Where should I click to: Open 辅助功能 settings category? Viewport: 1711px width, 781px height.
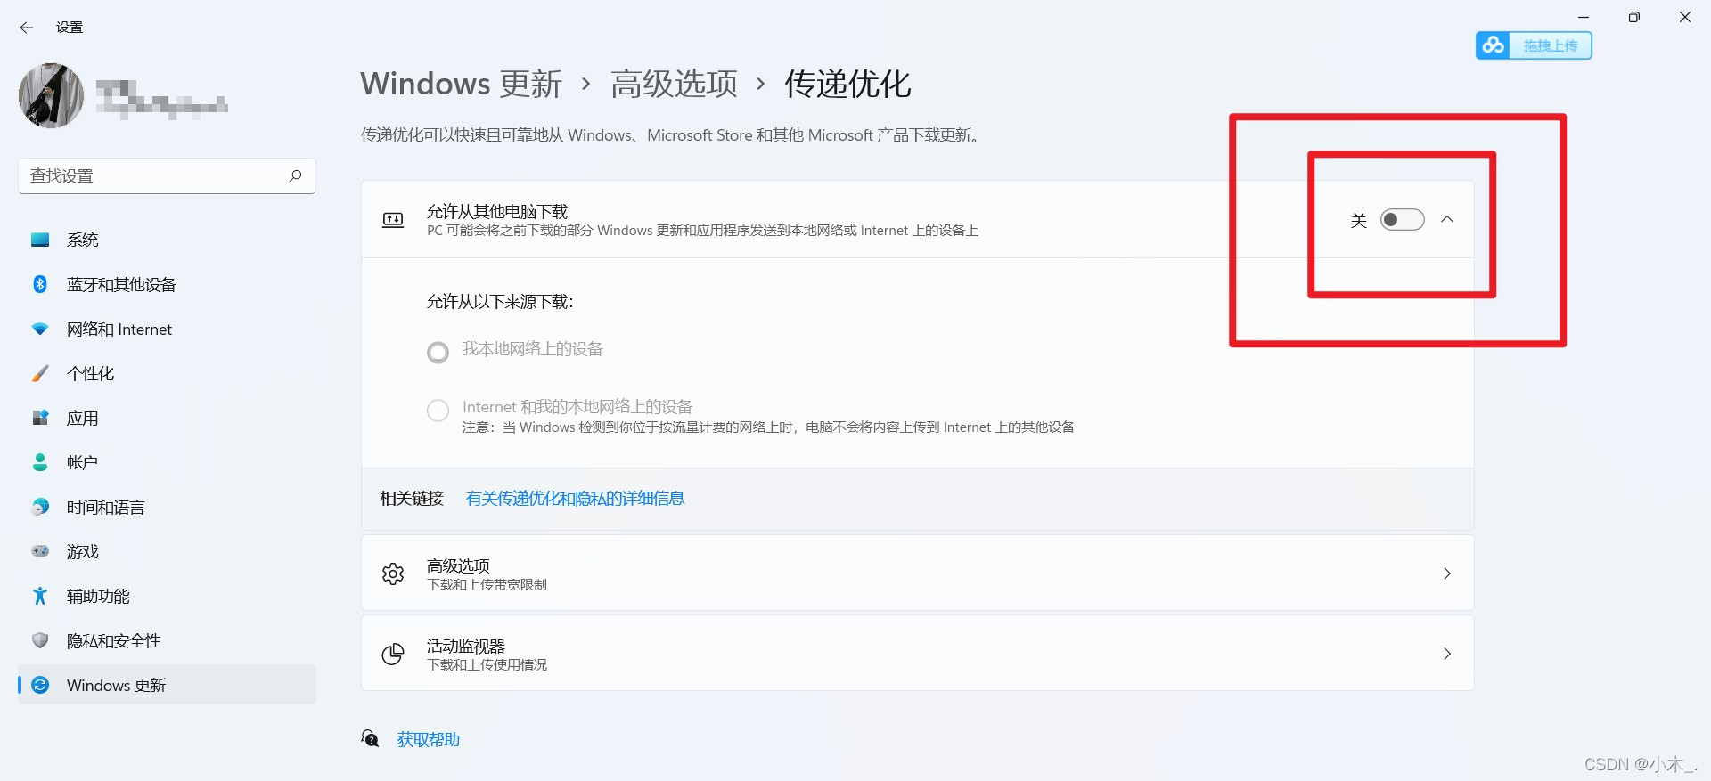167,596
